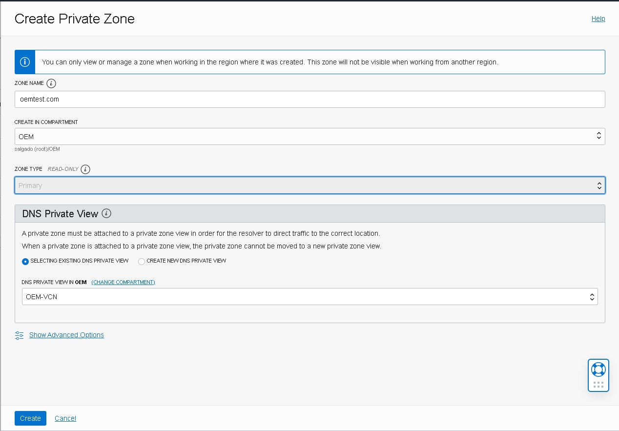Show Advanced Options
Image resolution: width=619 pixels, height=431 pixels.
point(66,335)
